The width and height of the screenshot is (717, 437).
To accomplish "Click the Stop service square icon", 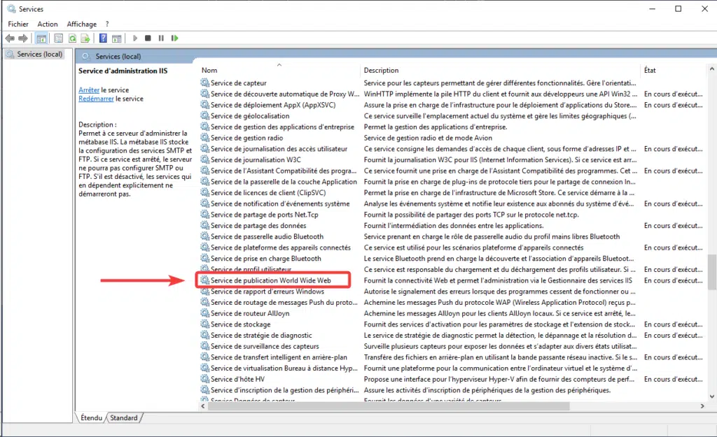I will click(x=148, y=38).
